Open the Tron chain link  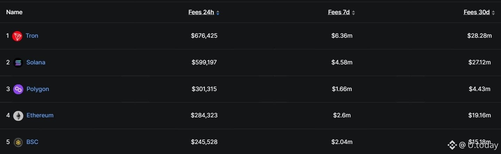(32, 36)
